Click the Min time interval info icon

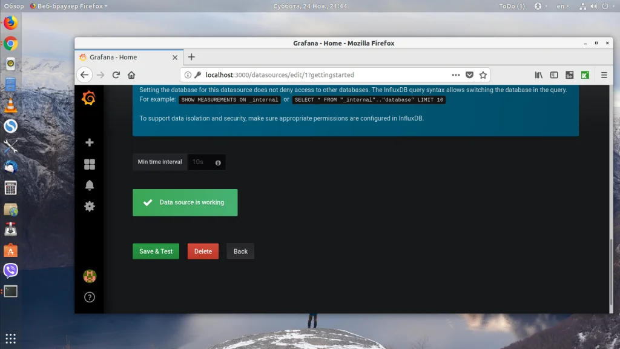click(x=218, y=162)
